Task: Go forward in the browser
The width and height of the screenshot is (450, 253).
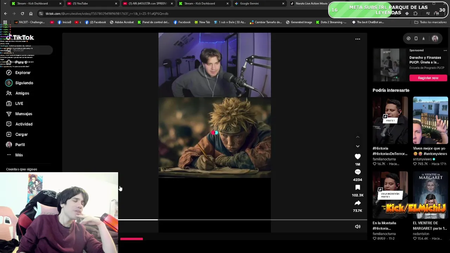Action: tap(14, 13)
